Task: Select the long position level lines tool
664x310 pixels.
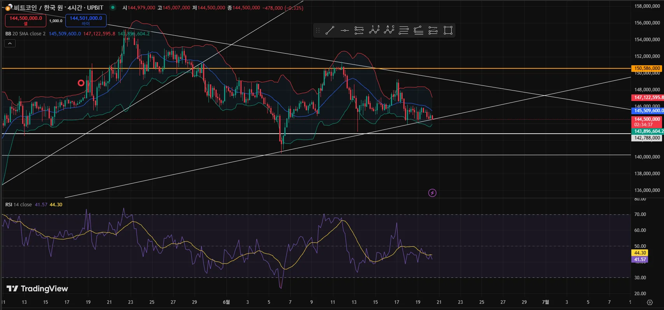Action: click(404, 30)
